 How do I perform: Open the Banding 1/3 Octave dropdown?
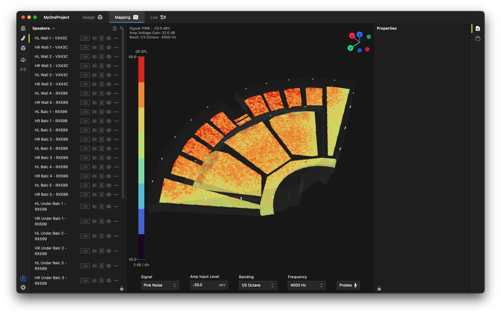click(258, 285)
